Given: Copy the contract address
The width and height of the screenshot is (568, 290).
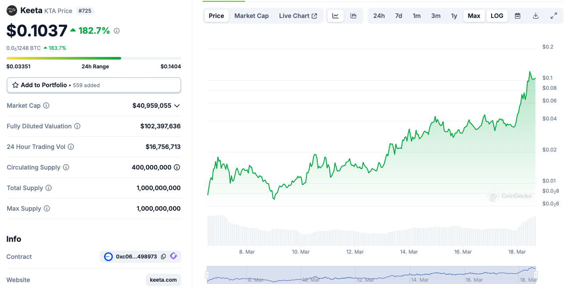Looking at the screenshot, I should click(x=163, y=257).
